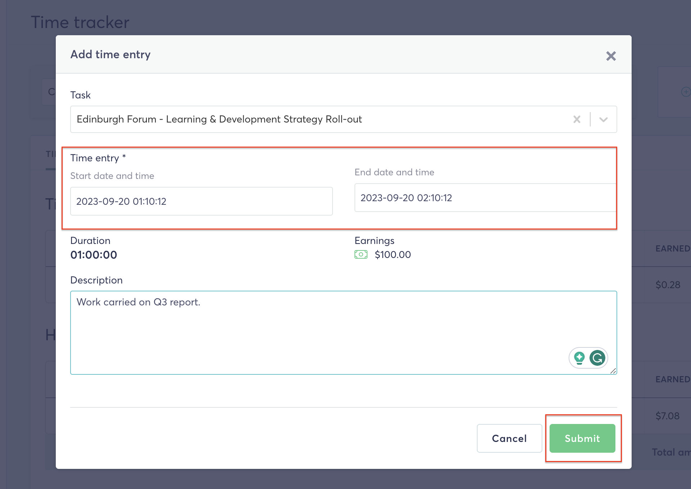Click the Earnings label

374,241
